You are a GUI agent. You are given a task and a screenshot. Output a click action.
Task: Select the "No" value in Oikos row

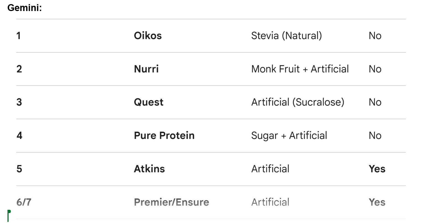375,36
